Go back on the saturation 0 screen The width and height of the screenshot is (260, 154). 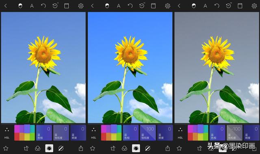point(5,6)
